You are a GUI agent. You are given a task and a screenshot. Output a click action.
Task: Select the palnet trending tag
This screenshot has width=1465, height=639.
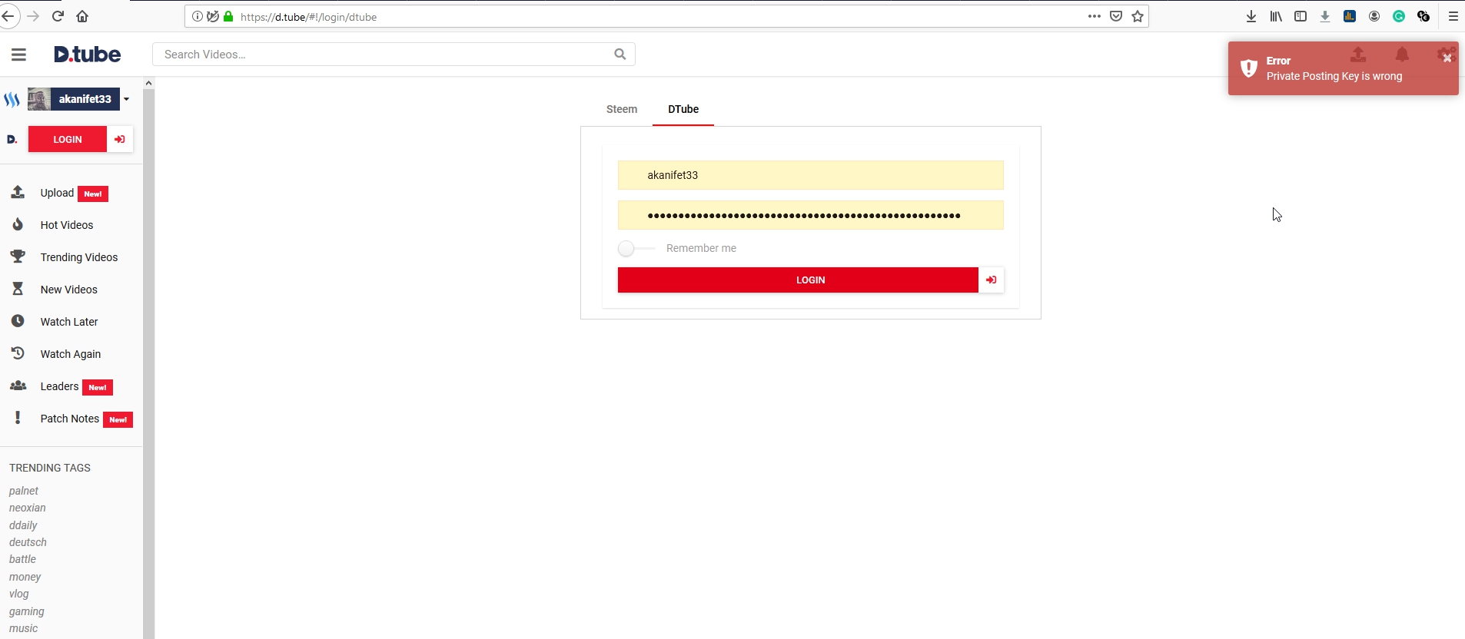tap(24, 491)
